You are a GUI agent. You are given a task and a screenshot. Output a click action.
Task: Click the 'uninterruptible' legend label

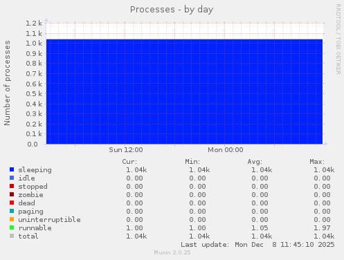point(49,220)
